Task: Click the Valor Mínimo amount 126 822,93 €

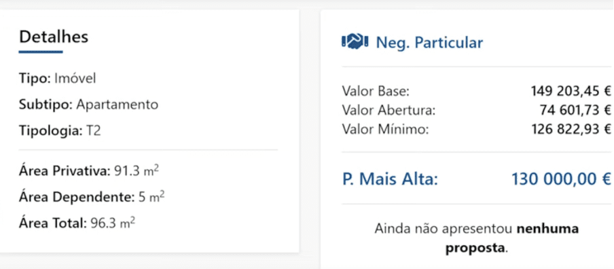Action: click(x=571, y=129)
